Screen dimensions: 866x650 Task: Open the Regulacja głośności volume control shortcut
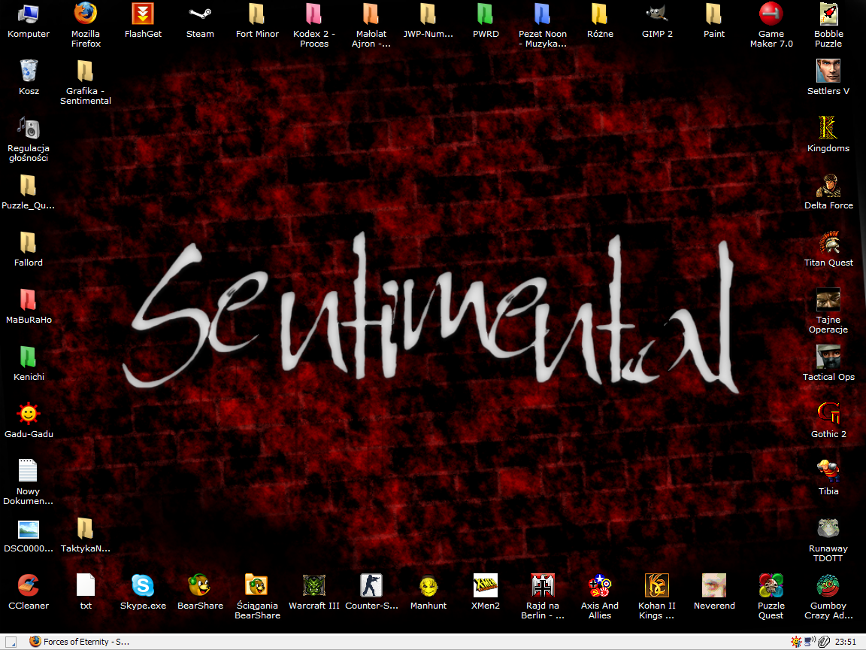coord(29,129)
